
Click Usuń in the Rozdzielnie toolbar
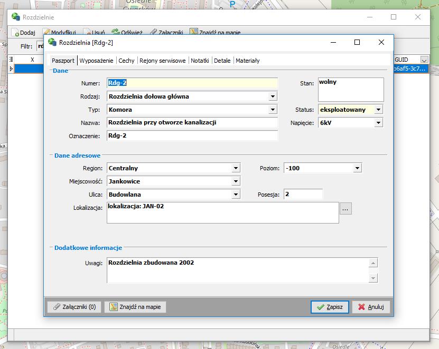pyautogui.click(x=94, y=32)
